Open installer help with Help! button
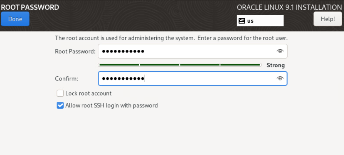Screen dimensions: 344x155 click(x=327, y=19)
